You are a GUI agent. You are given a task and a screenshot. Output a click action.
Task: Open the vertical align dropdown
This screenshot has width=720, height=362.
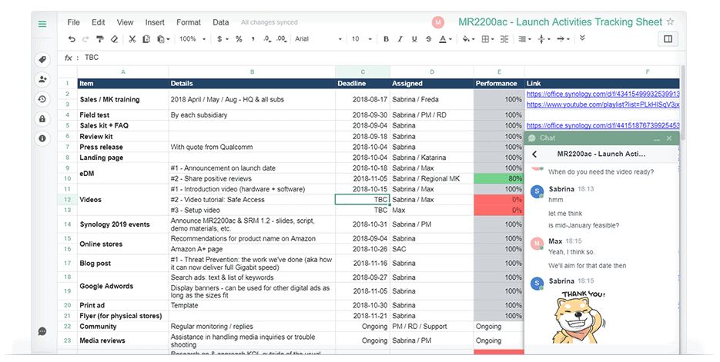544,39
